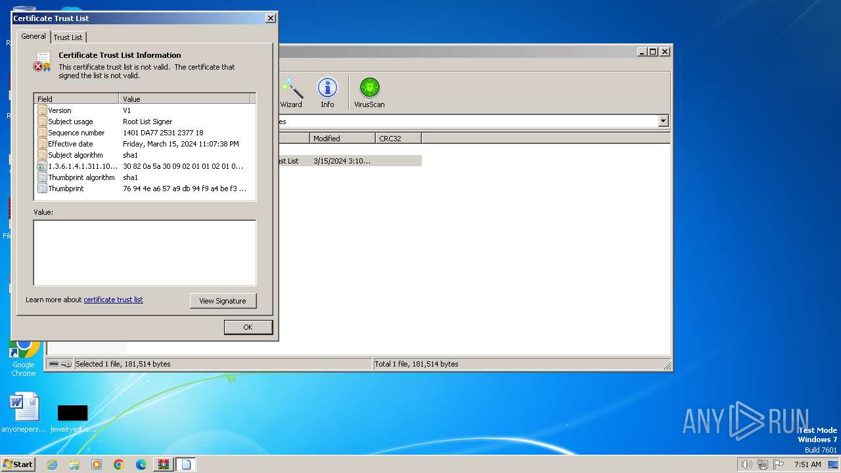Open the Start menu
The height and width of the screenshot is (473, 841).
tap(18, 464)
